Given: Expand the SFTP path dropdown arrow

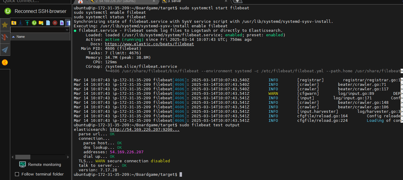Looking at the screenshot, I should 67,30.
